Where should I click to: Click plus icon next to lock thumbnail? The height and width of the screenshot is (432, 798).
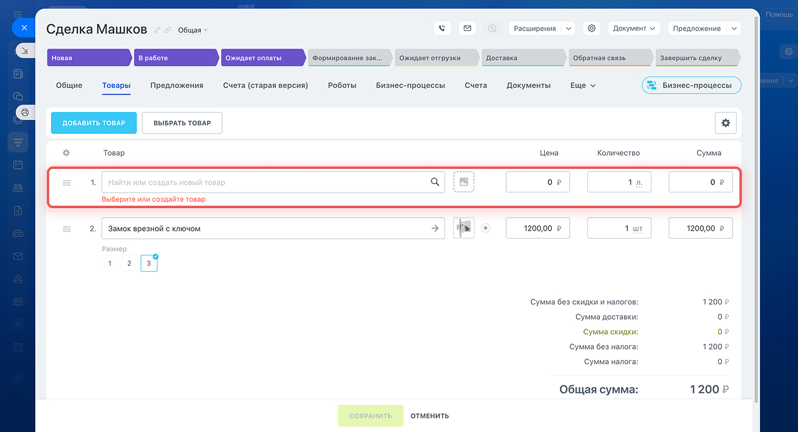(486, 228)
